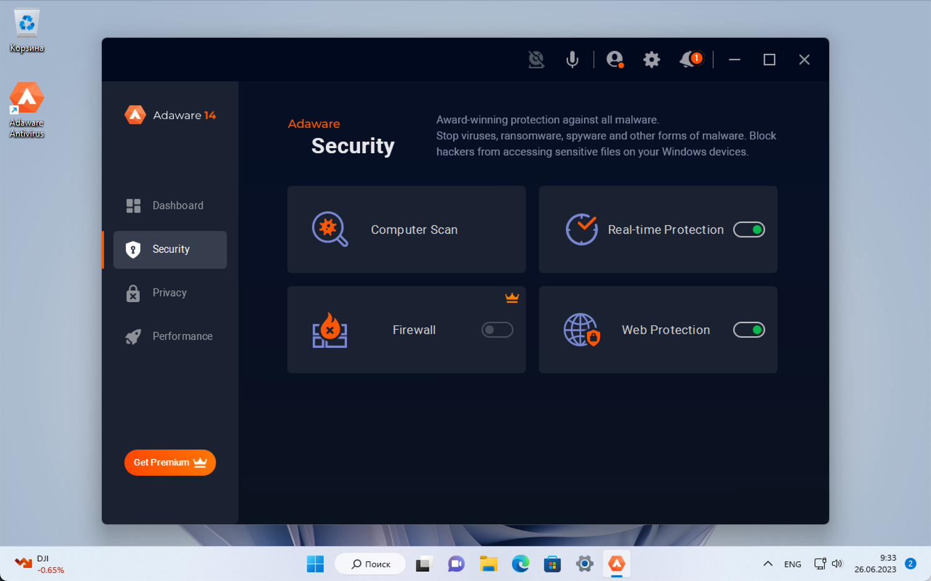Click the Get Premium button

170,463
